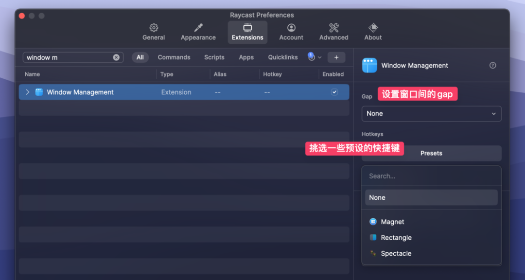Click the Rectangle app icon
This screenshot has height=280, width=525.
(373, 237)
